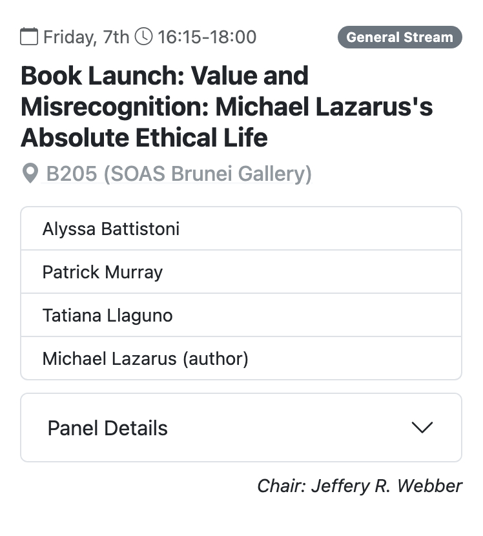
Task: Select Michael Lazarus (author) entry
Action: (145, 358)
